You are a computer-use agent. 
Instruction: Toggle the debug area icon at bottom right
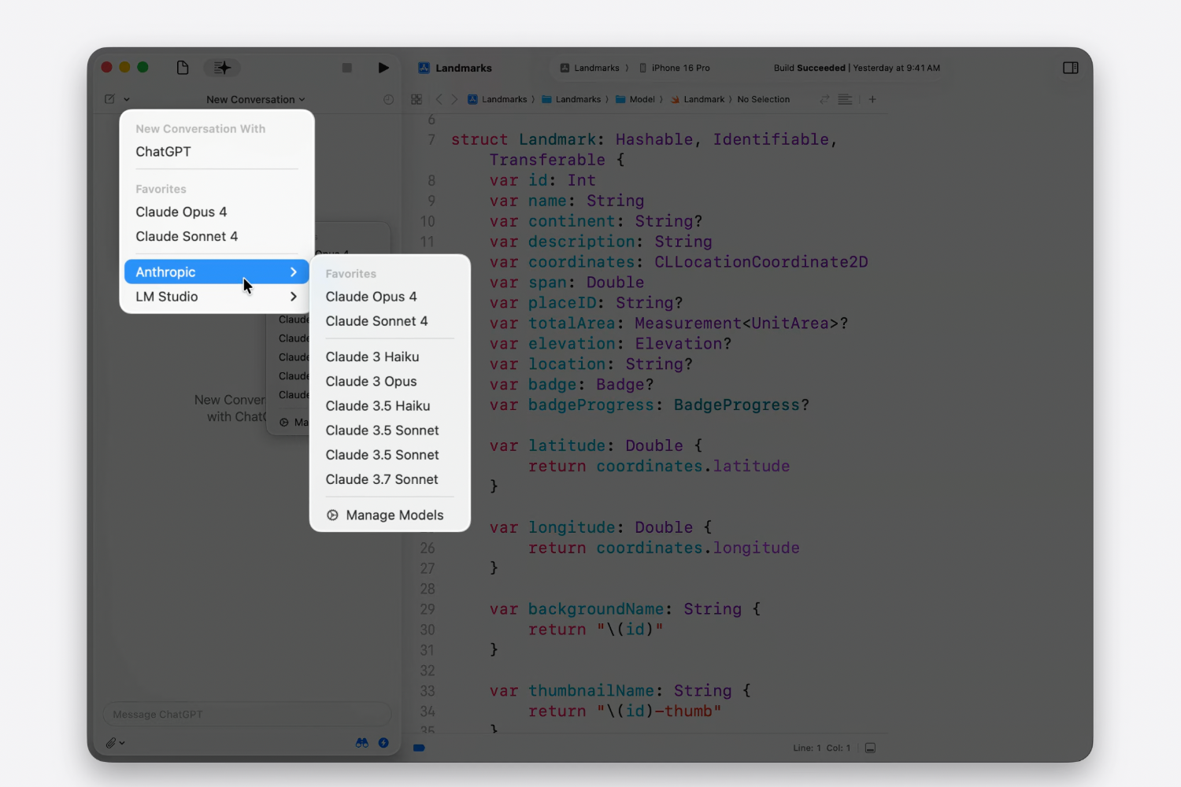click(870, 748)
